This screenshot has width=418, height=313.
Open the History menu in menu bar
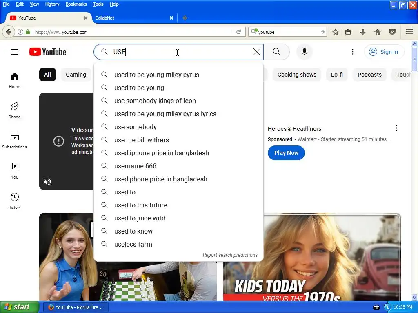tap(52, 4)
